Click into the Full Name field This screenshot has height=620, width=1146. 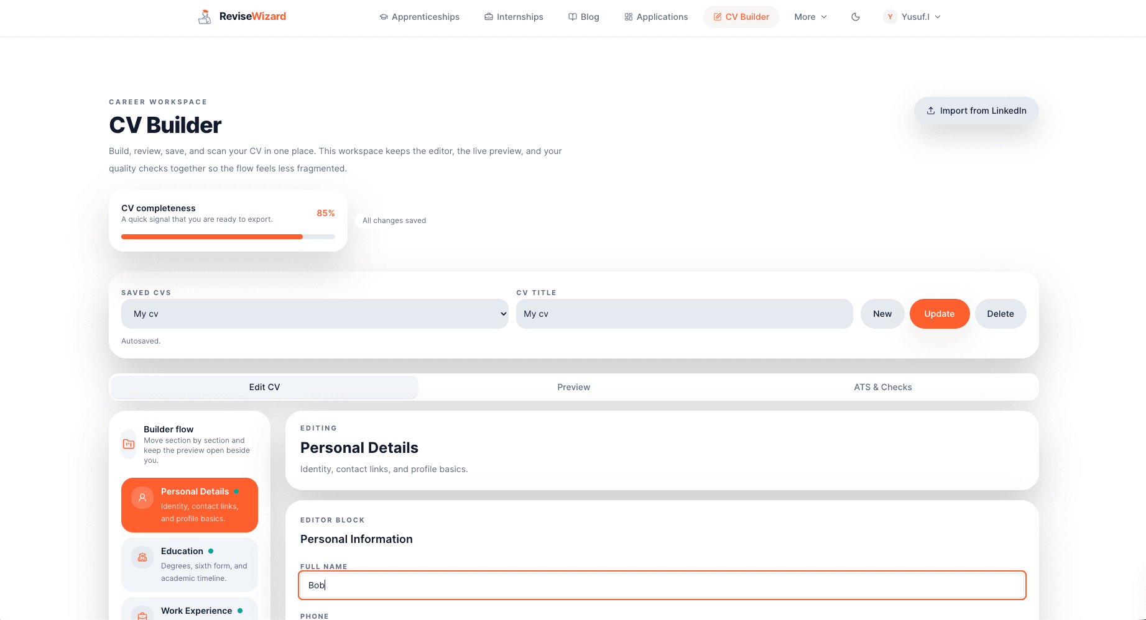pos(662,585)
